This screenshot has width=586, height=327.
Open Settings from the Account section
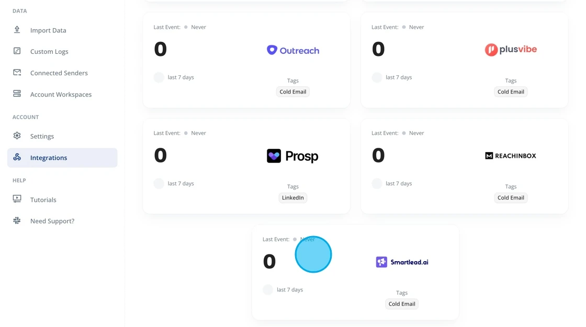[42, 136]
